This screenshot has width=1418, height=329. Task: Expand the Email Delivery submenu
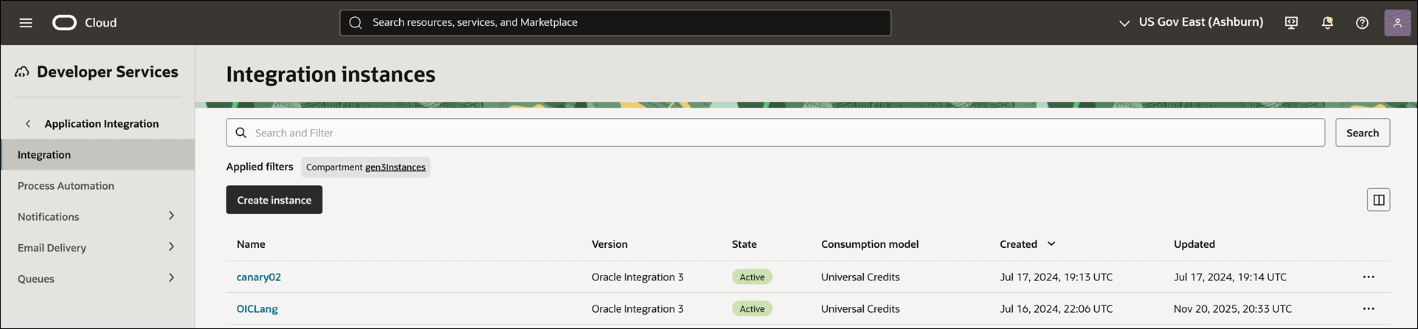tap(171, 247)
